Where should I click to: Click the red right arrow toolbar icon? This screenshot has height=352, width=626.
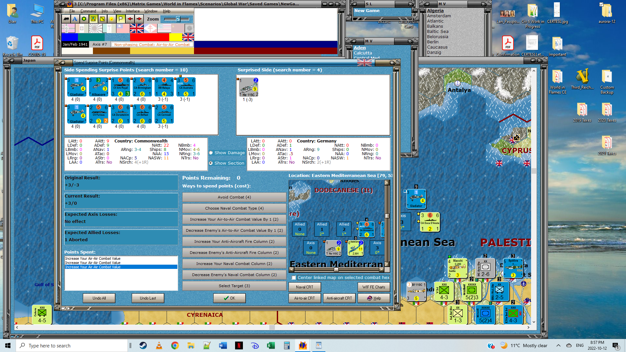click(x=139, y=19)
